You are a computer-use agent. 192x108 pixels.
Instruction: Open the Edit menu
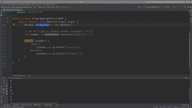[5, 4]
